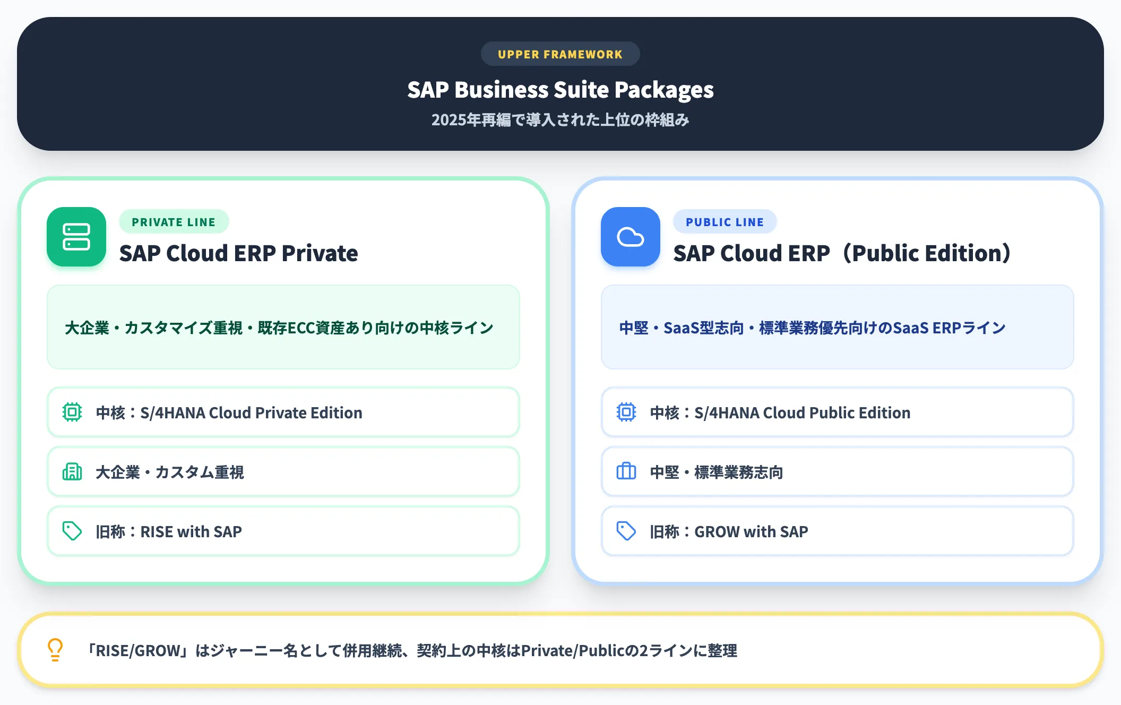Click the SAP Cloud ERP (Public Edition) heading
Screen dimensions: 1121x705
pos(842,253)
